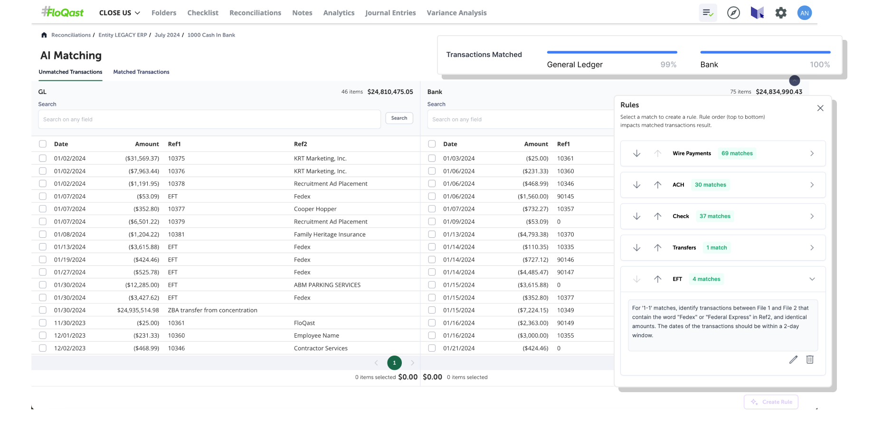The width and height of the screenshot is (873, 433).
Task: Go to next page arrow in GL table
Action: [412, 363]
